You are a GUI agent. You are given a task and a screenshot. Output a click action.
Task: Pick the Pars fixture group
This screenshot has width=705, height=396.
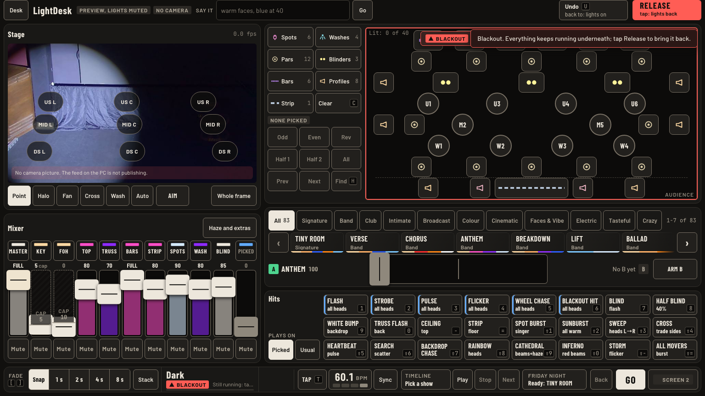[291, 60]
